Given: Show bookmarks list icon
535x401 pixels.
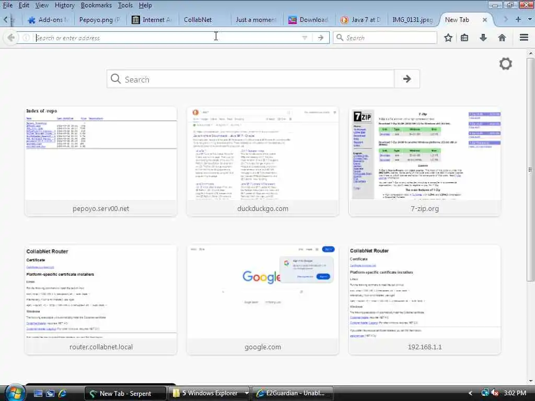Looking at the screenshot, I should pos(464,38).
